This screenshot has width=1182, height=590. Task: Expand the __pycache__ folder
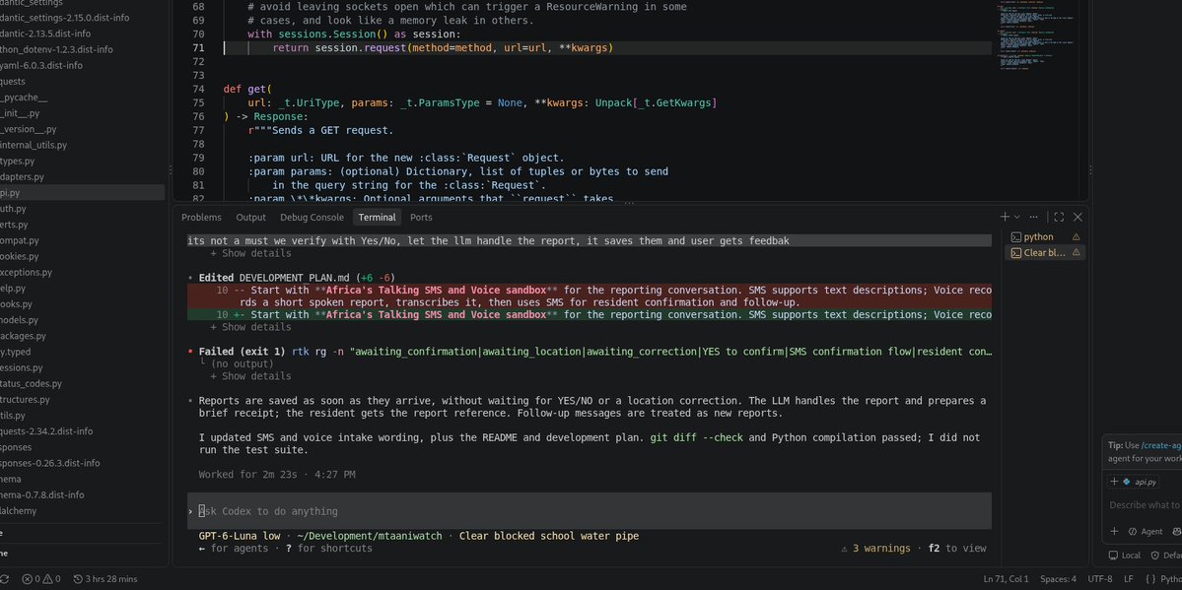tap(24, 98)
